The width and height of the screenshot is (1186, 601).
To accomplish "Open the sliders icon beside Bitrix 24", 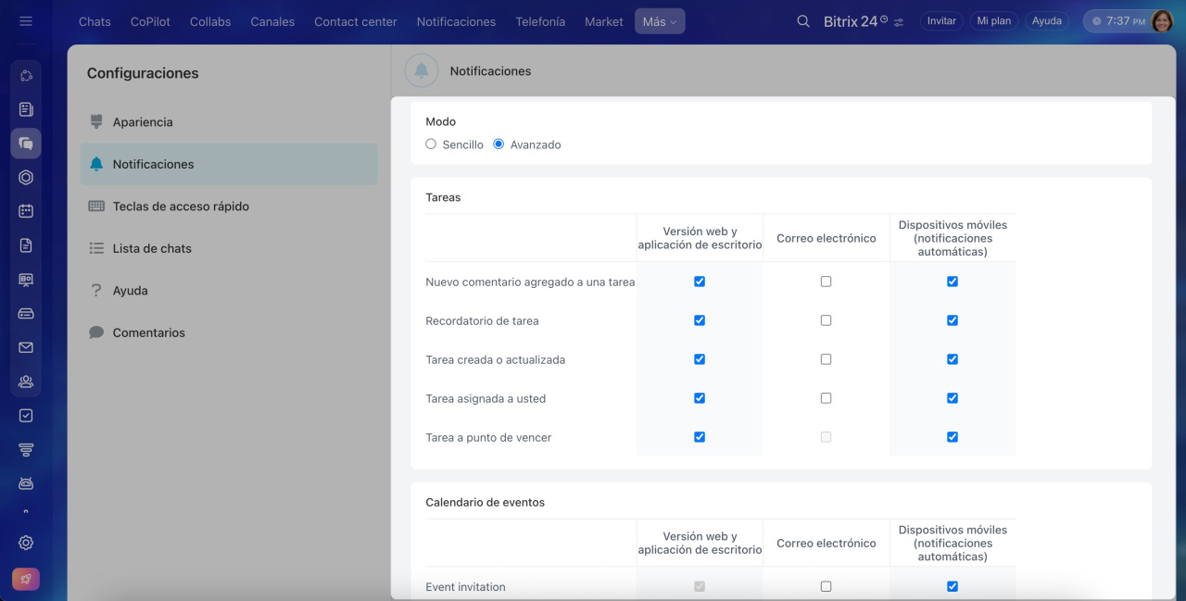I will 899,22.
